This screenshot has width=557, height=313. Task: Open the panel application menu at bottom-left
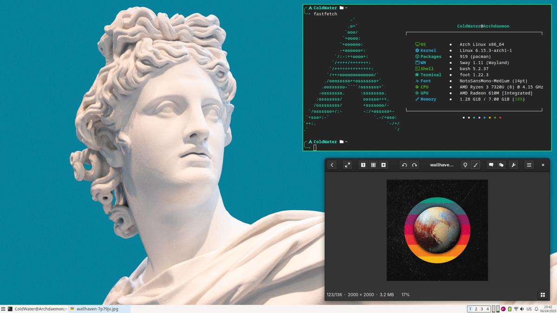(3, 309)
